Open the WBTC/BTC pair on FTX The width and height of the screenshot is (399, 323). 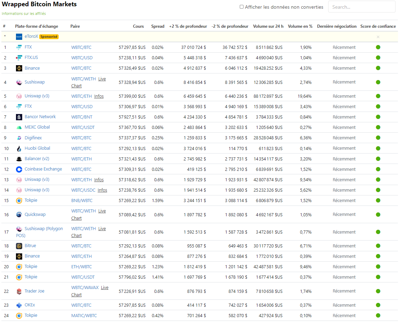(x=81, y=47)
